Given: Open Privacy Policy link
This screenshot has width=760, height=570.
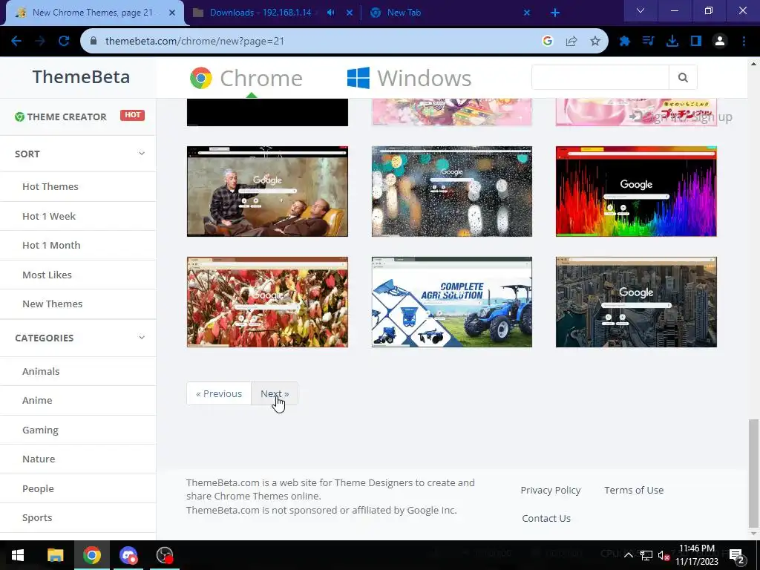Looking at the screenshot, I should pyautogui.click(x=551, y=490).
